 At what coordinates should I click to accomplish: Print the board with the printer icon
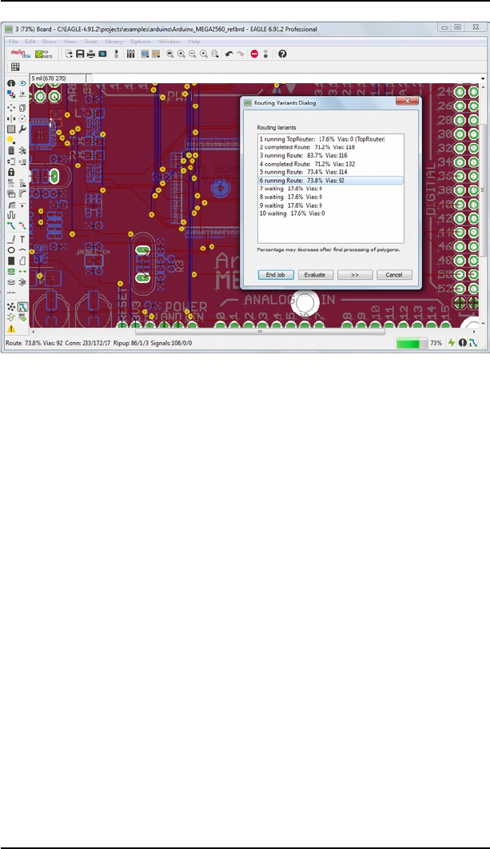coord(91,54)
